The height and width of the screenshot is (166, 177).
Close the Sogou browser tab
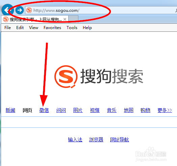coord(65,19)
